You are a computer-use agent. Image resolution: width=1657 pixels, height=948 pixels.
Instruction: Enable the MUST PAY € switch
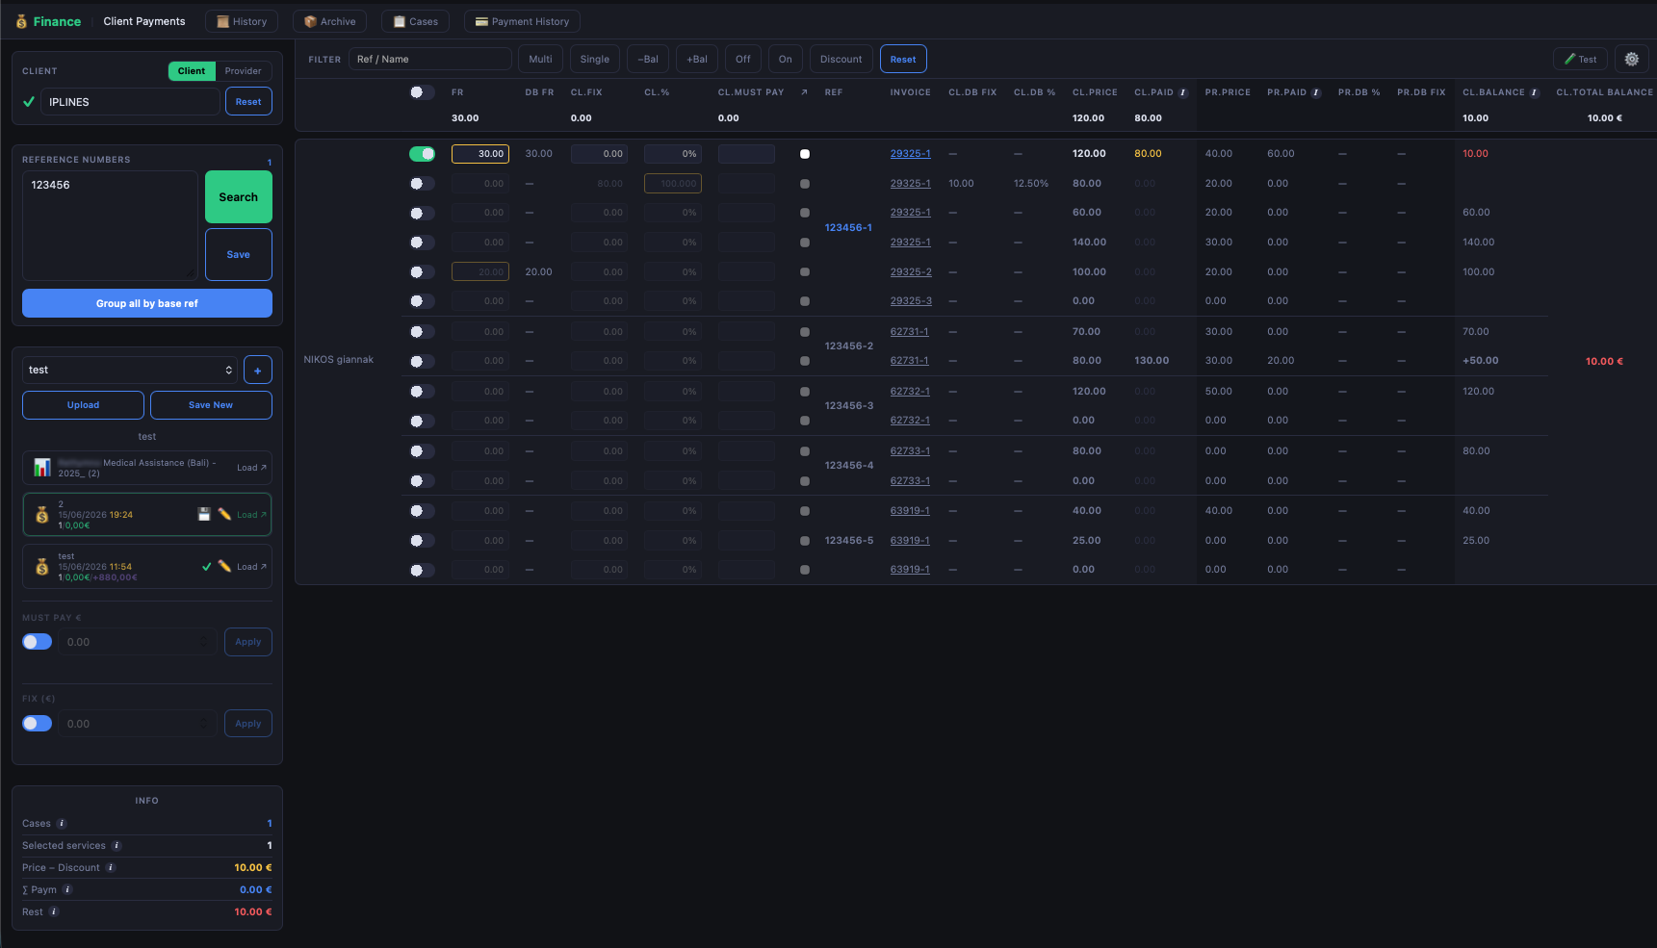pyautogui.click(x=38, y=642)
